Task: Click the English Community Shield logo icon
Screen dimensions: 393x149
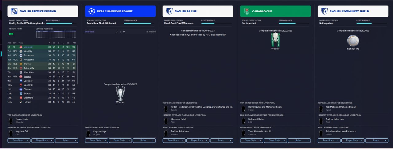Action: coord(324,11)
